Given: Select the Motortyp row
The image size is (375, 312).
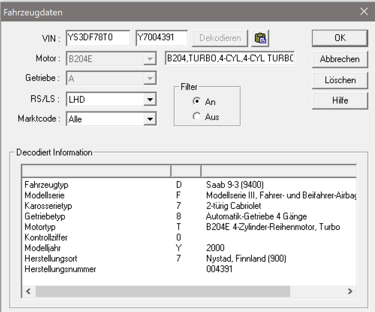Looking at the screenshot, I should tap(189, 227).
